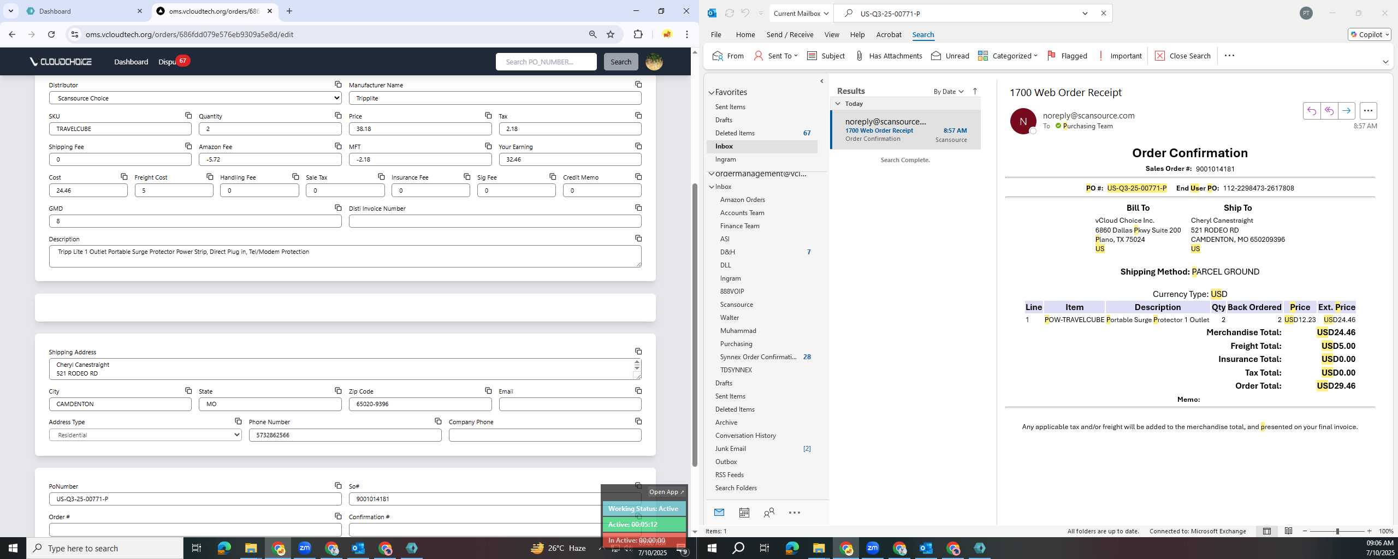Switch to Home ribbon tab
The width and height of the screenshot is (1398, 559).
[x=745, y=34]
